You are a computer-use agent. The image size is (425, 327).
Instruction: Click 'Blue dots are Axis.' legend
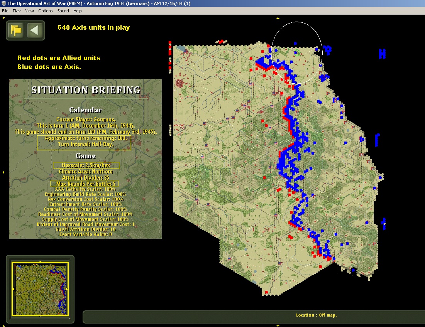49,67
